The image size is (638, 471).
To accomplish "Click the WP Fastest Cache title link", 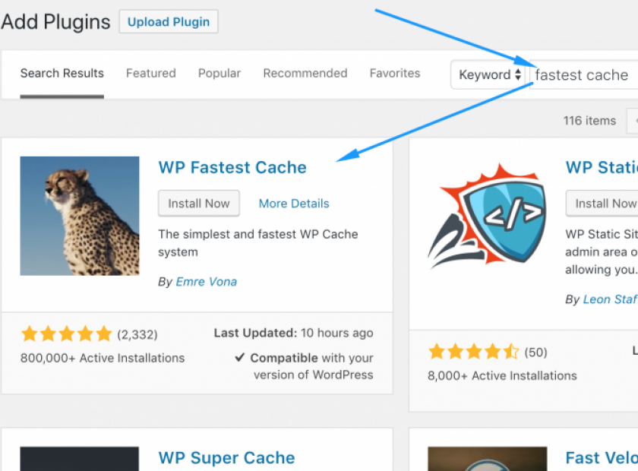I will click(232, 168).
